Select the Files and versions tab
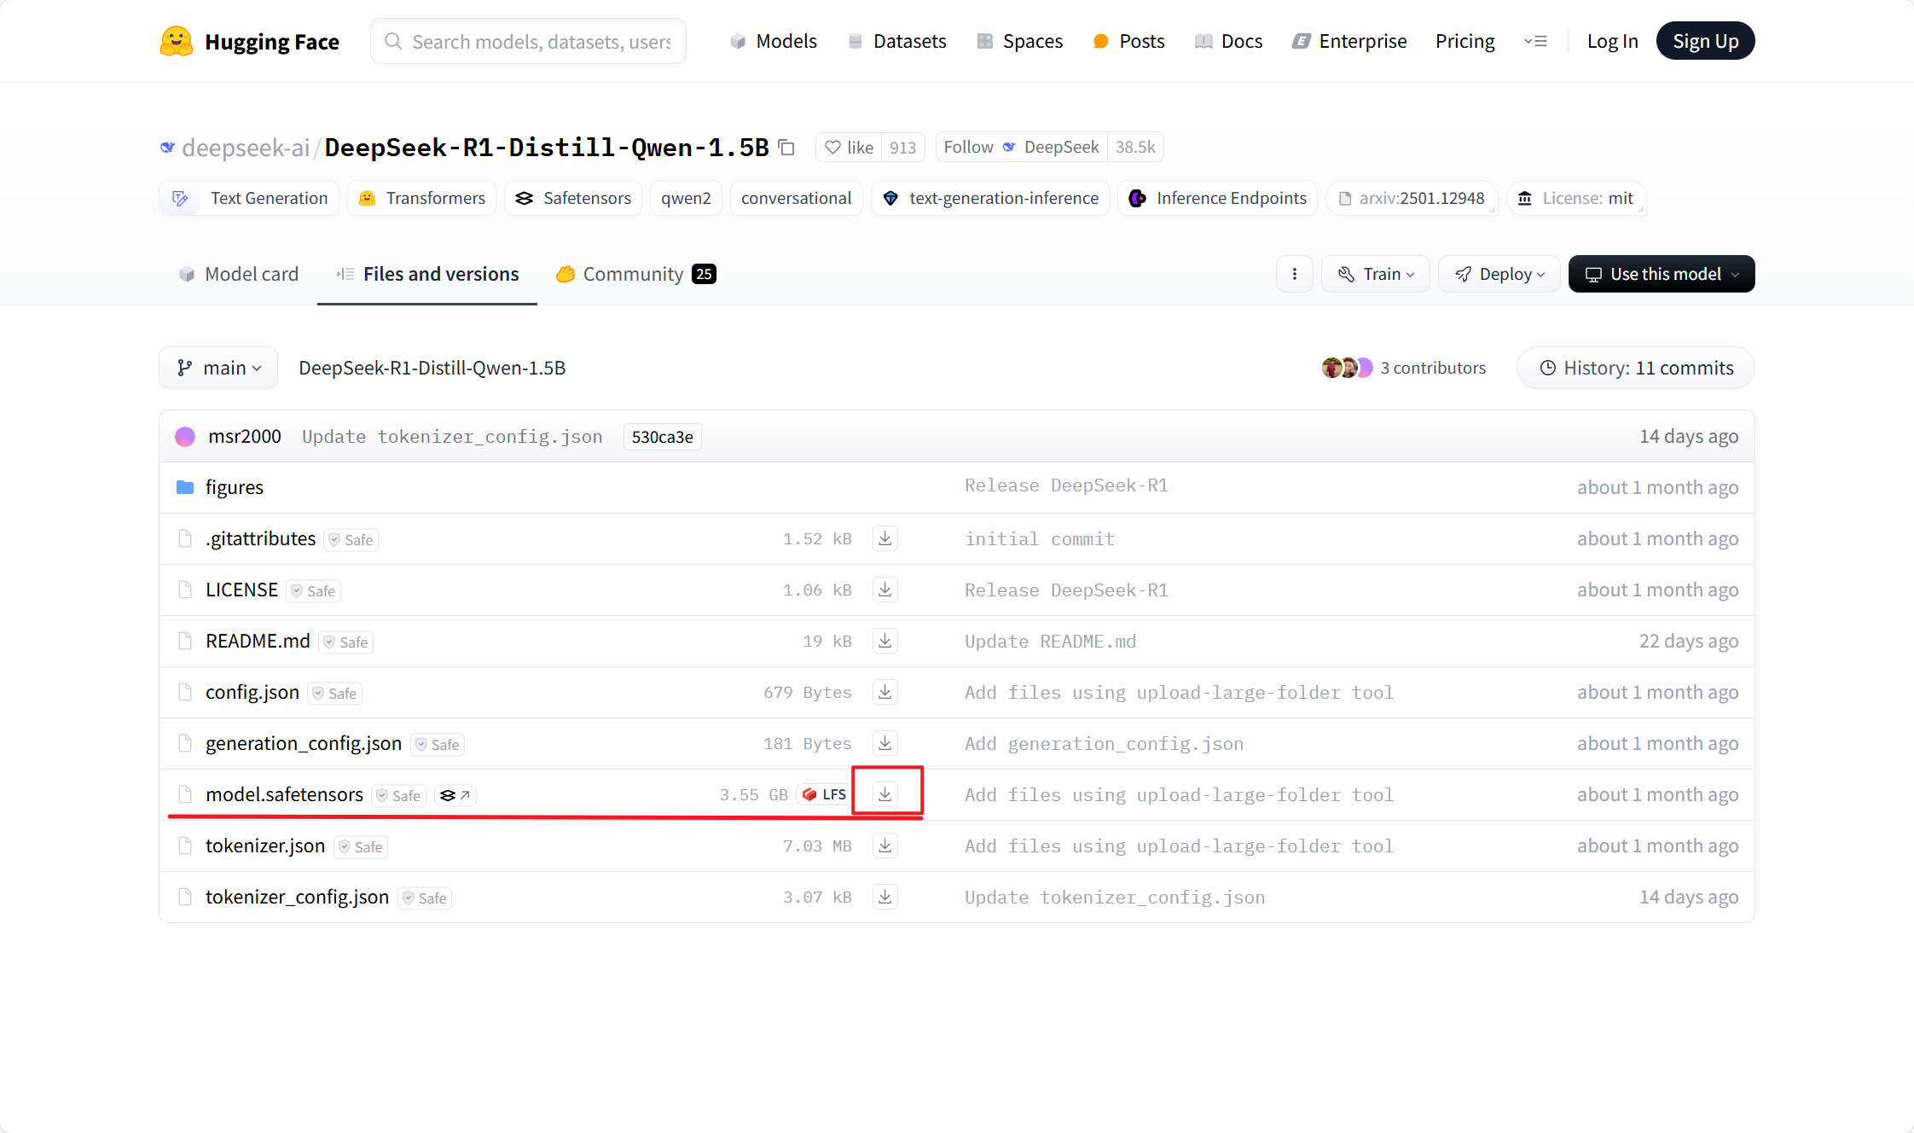This screenshot has height=1133, width=1914. pyautogui.click(x=427, y=274)
